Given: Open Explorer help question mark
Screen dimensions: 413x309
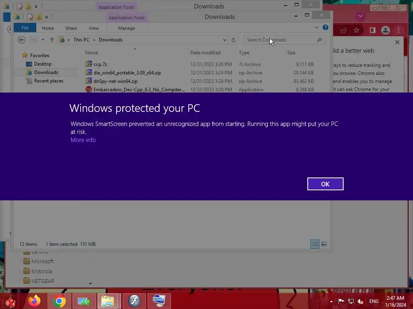Looking at the screenshot, I should coord(325,27).
